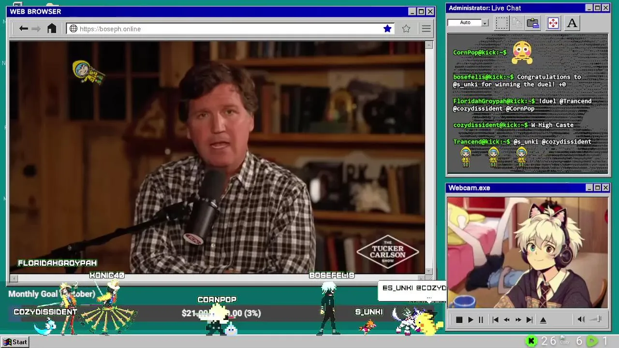The image size is (619, 348).
Task: Click the outlined favorites star icon
Action: pyautogui.click(x=406, y=29)
